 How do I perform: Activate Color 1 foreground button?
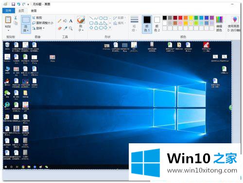[x=147, y=24]
